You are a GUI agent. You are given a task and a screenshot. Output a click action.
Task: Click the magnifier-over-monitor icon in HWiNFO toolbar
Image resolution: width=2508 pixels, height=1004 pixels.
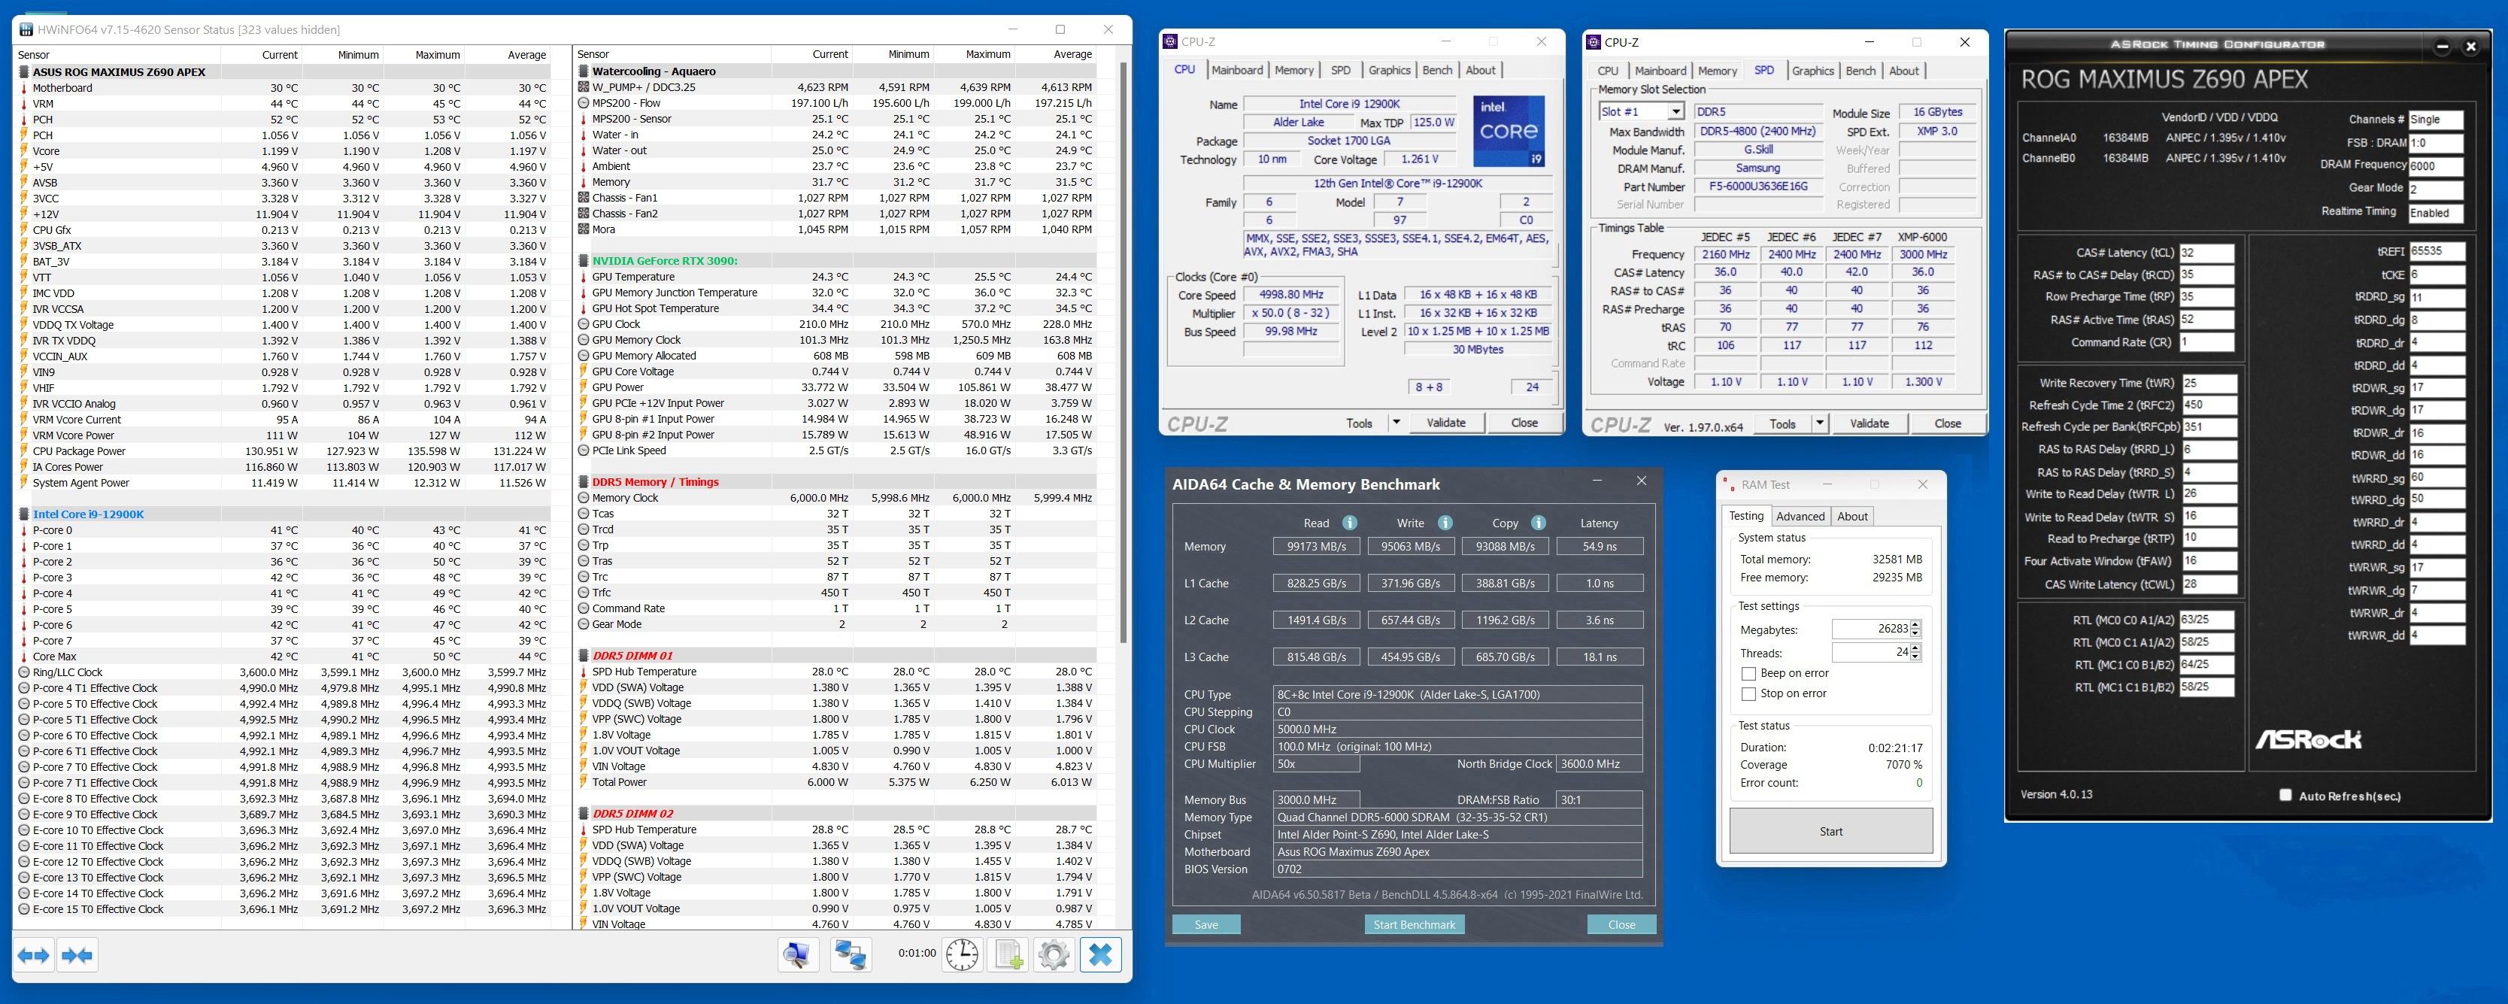coord(797,955)
